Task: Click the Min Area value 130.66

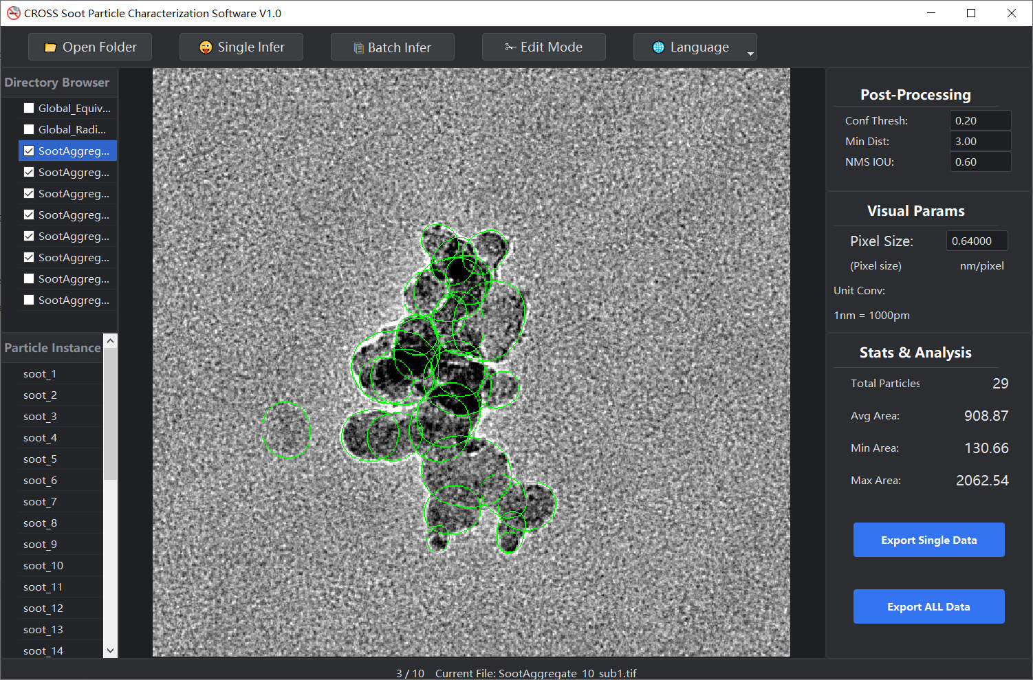Action: 986,448
